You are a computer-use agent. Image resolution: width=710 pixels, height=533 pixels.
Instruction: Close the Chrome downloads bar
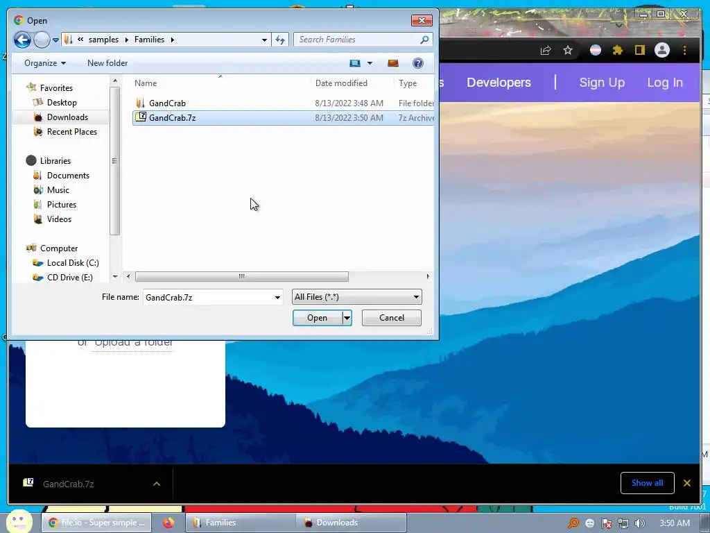(x=687, y=483)
